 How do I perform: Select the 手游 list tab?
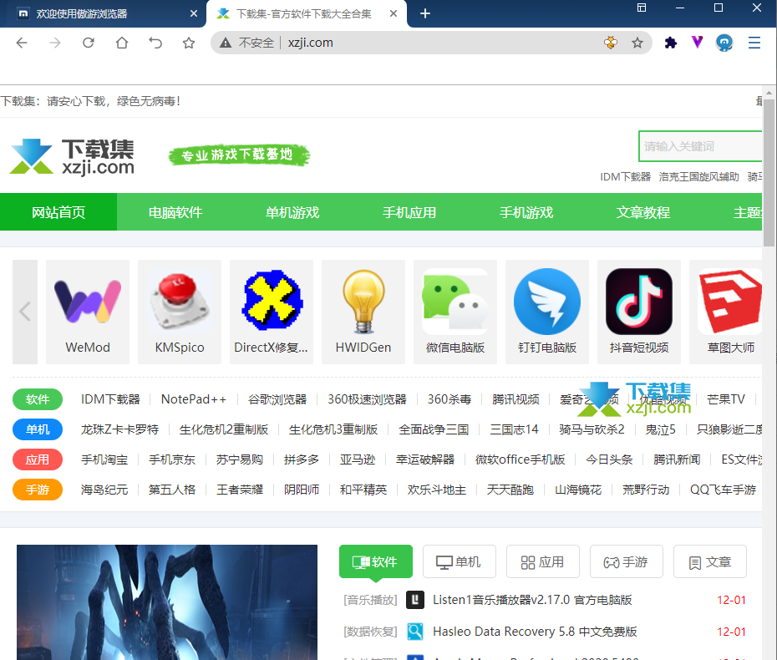coord(627,562)
